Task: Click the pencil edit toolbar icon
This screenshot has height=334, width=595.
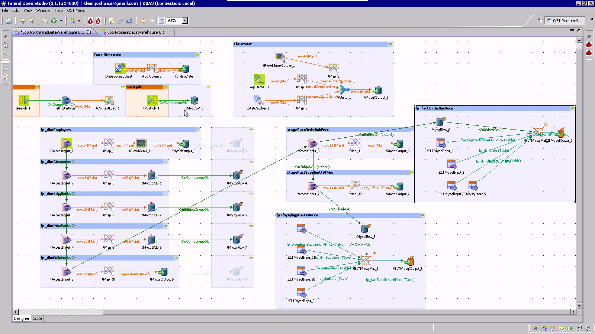Action: (112, 21)
